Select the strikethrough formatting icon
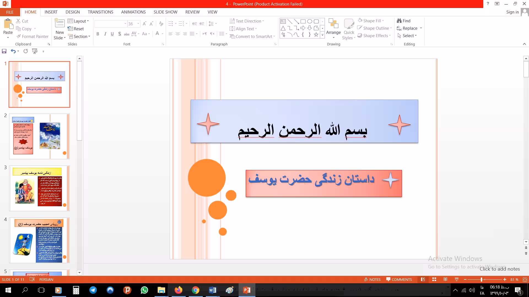The height and width of the screenshot is (297, 529). (126, 34)
